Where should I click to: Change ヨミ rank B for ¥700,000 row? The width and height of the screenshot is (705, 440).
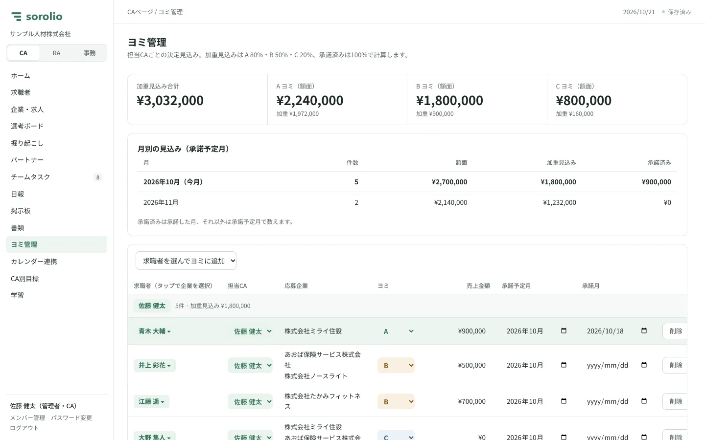point(396,401)
